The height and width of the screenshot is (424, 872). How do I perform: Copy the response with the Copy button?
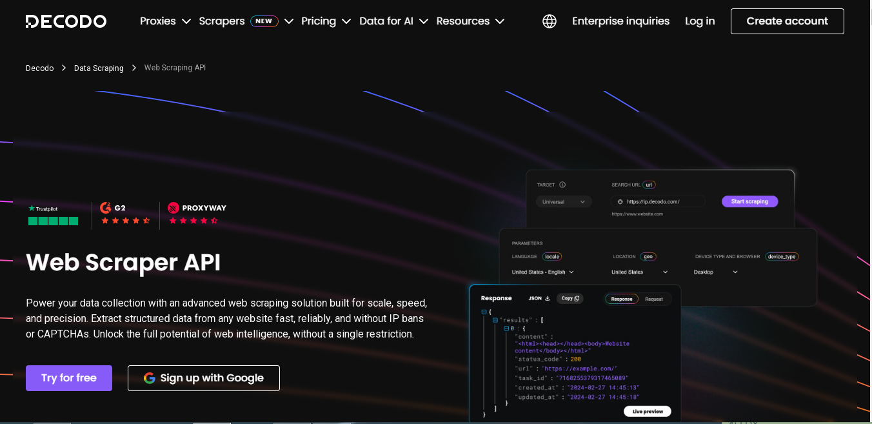click(570, 298)
